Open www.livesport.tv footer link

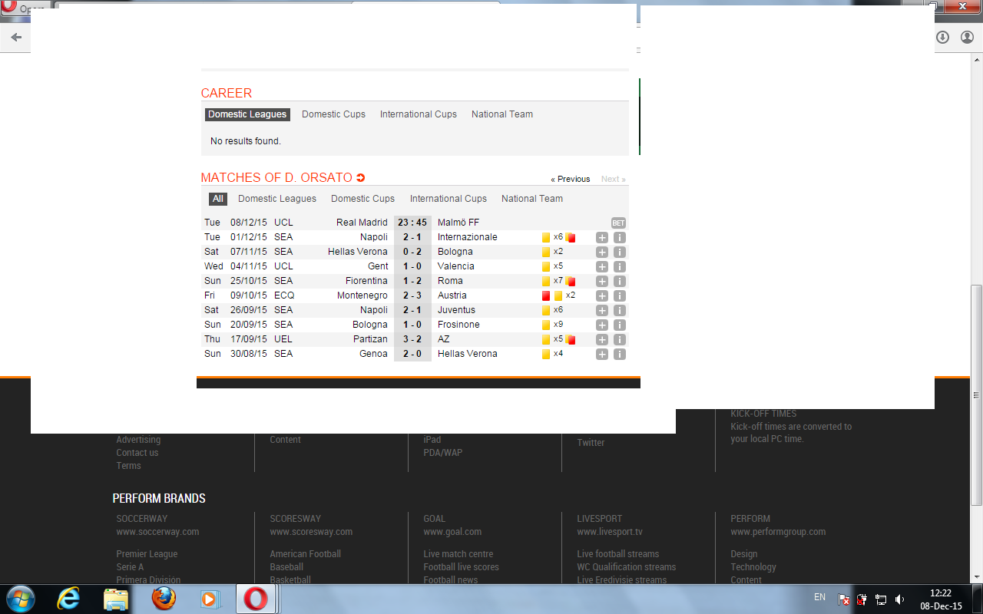(x=610, y=532)
